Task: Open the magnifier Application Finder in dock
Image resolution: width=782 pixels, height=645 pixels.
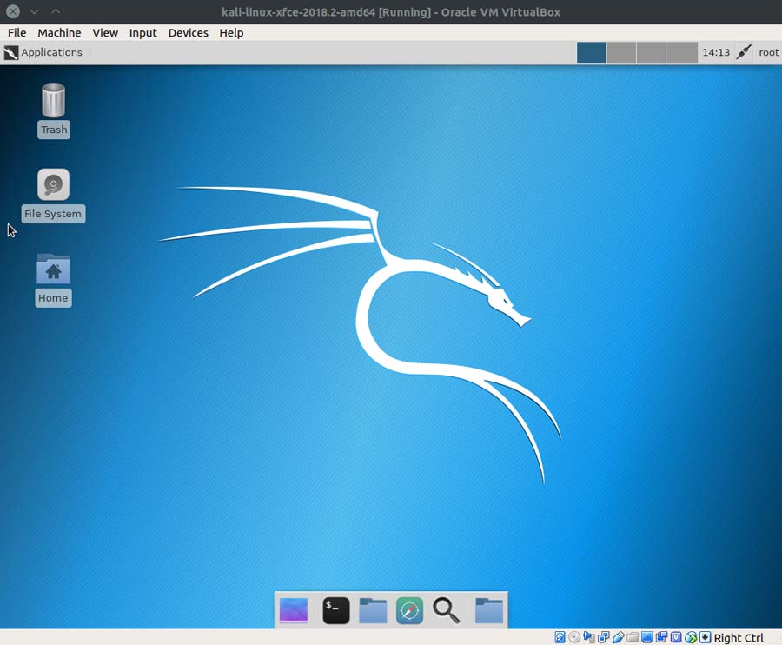Action: tap(446, 610)
